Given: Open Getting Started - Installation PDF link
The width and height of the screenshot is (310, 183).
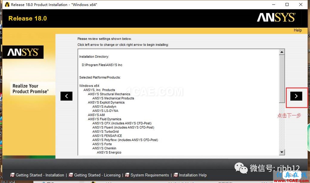Looking at the screenshot, I should [x=40, y=175].
